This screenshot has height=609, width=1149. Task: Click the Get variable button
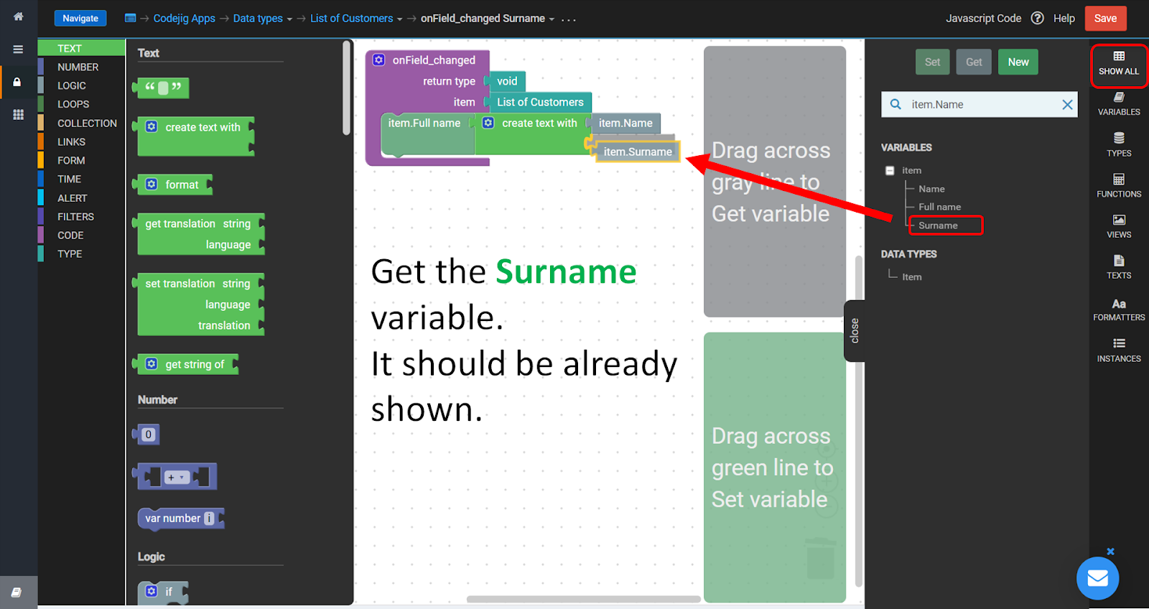(974, 62)
